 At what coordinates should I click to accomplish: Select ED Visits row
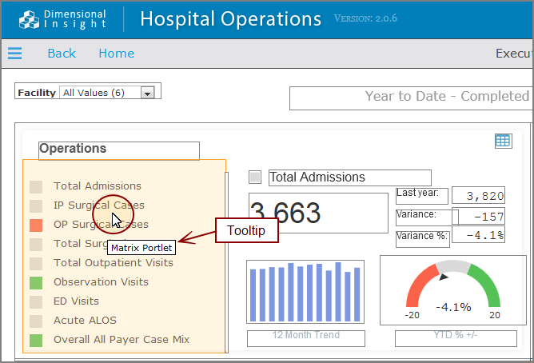(x=76, y=301)
